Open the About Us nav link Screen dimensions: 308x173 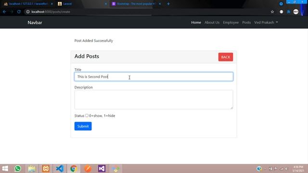click(212, 23)
